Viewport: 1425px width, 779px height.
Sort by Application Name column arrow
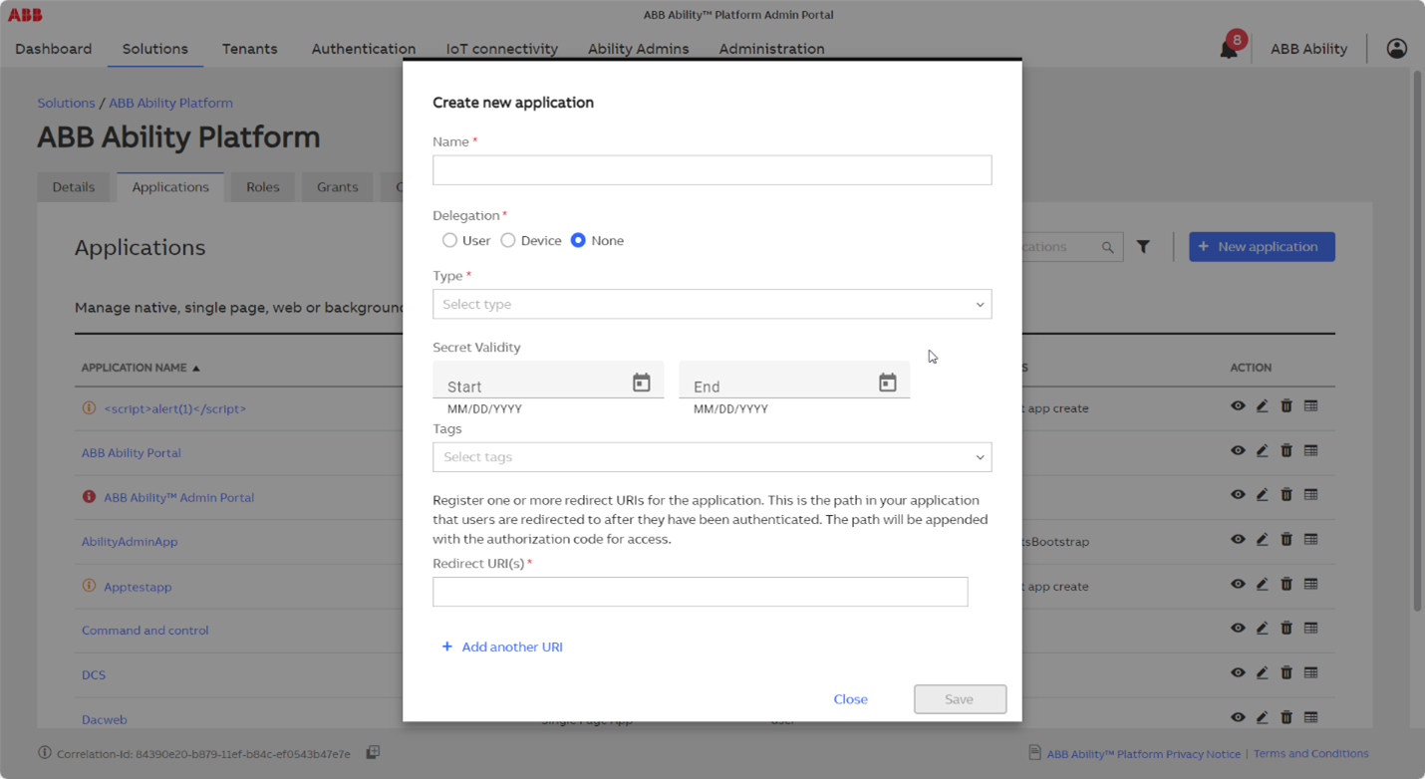[196, 368]
